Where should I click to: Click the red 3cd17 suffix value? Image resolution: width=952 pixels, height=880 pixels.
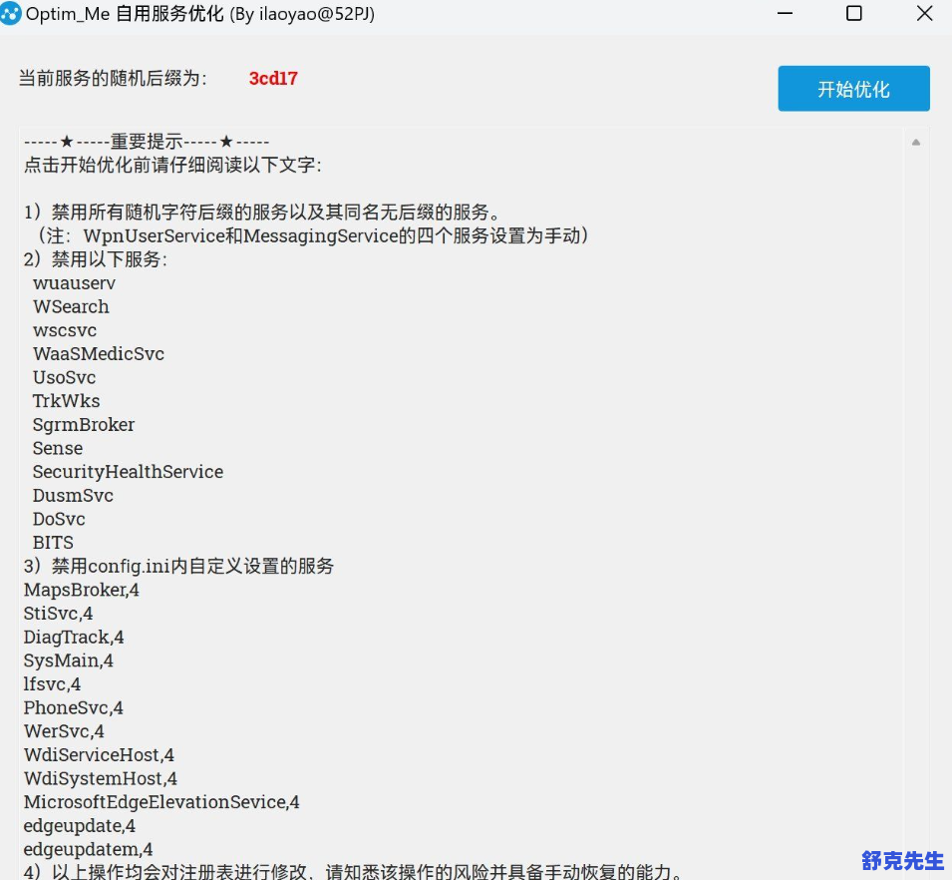[273, 79]
